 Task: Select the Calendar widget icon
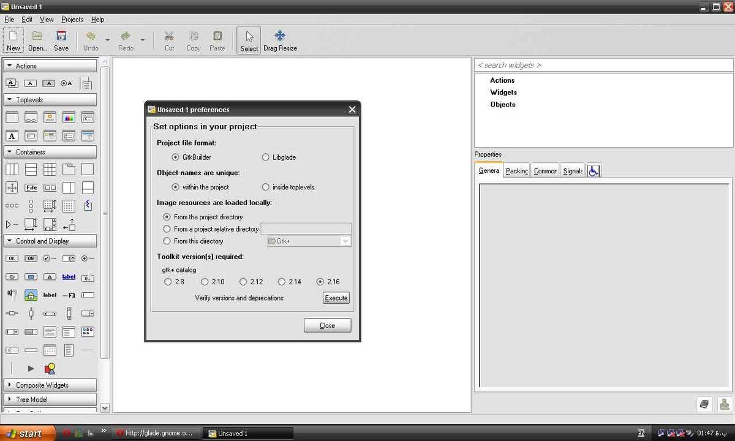tap(50, 350)
